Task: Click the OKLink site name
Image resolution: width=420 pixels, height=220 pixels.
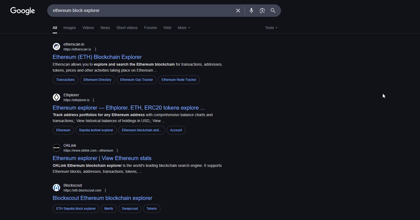Action: [70, 145]
